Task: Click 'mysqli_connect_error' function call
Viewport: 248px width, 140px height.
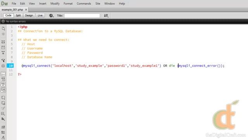Action: click(x=197, y=66)
